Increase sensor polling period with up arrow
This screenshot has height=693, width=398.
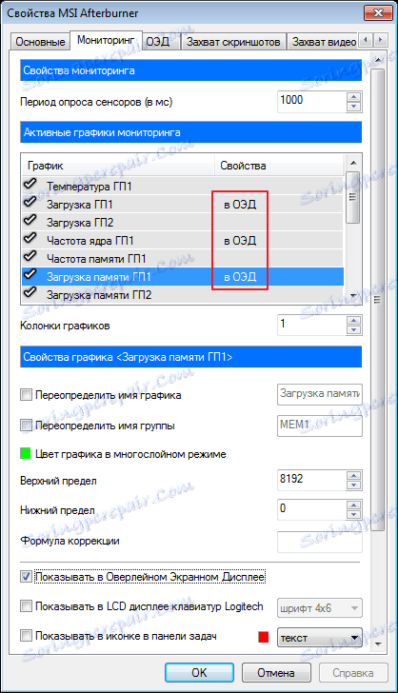click(x=353, y=97)
